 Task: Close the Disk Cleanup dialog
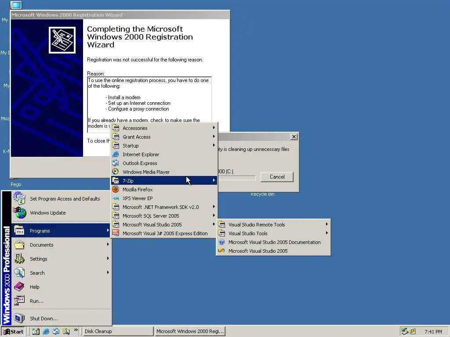coord(294,137)
